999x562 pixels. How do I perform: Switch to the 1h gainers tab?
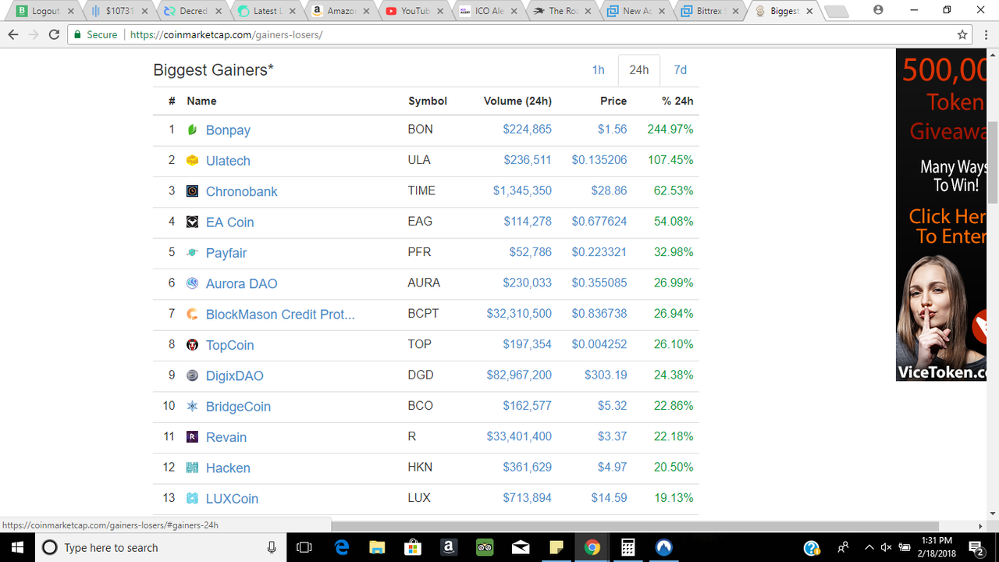tap(598, 70)
